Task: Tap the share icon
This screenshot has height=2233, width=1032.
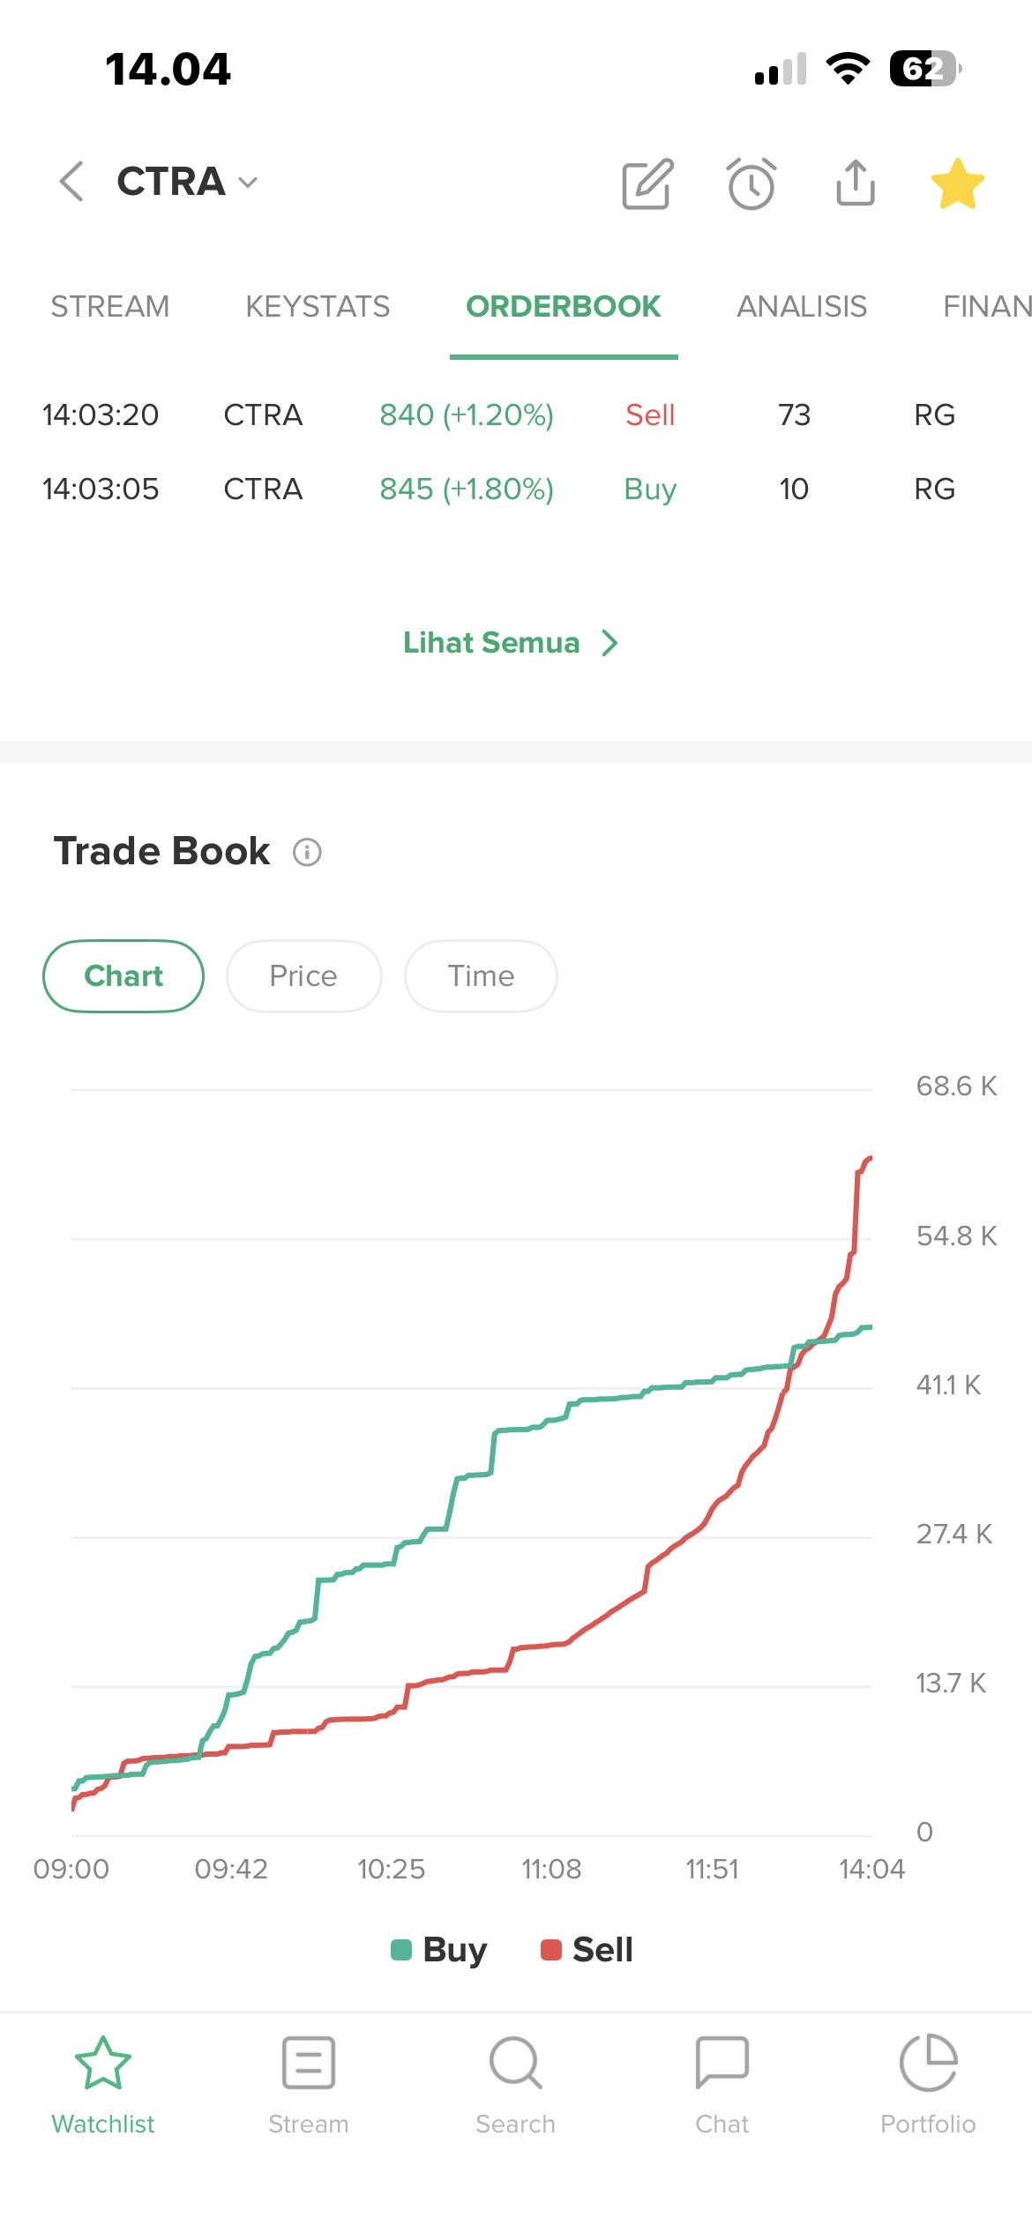Action: (855, 183)
